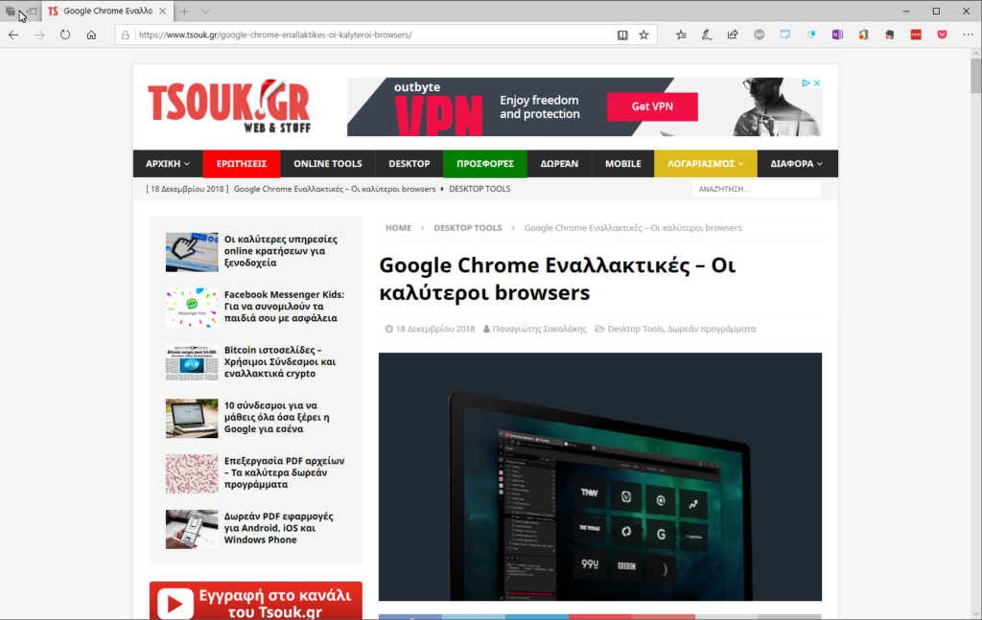Click the news ticker article link
982x620 pixels.
click(335, 189)
